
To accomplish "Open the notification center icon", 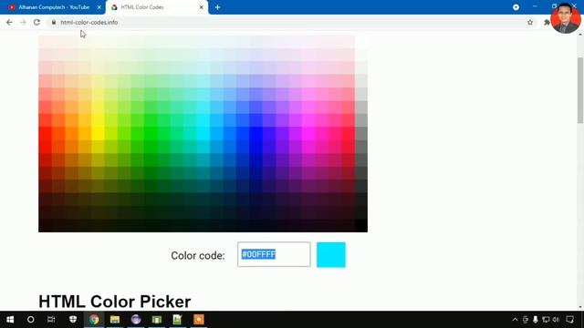I will (x=569, y=320).
